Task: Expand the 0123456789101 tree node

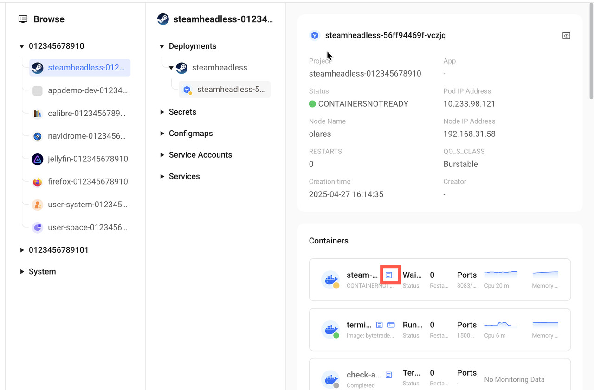Action: coord(21,250)
